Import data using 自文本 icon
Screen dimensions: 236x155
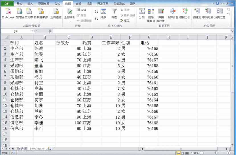pos(29,14)
